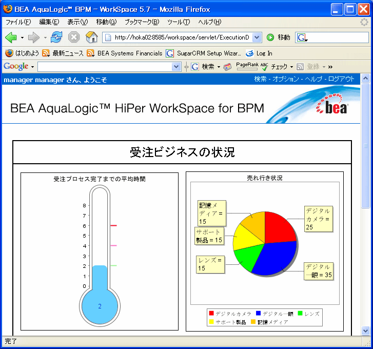The image size is (373, 349).
Task: Open the 検索 options dropdown arrow
Action: [219, 67]
